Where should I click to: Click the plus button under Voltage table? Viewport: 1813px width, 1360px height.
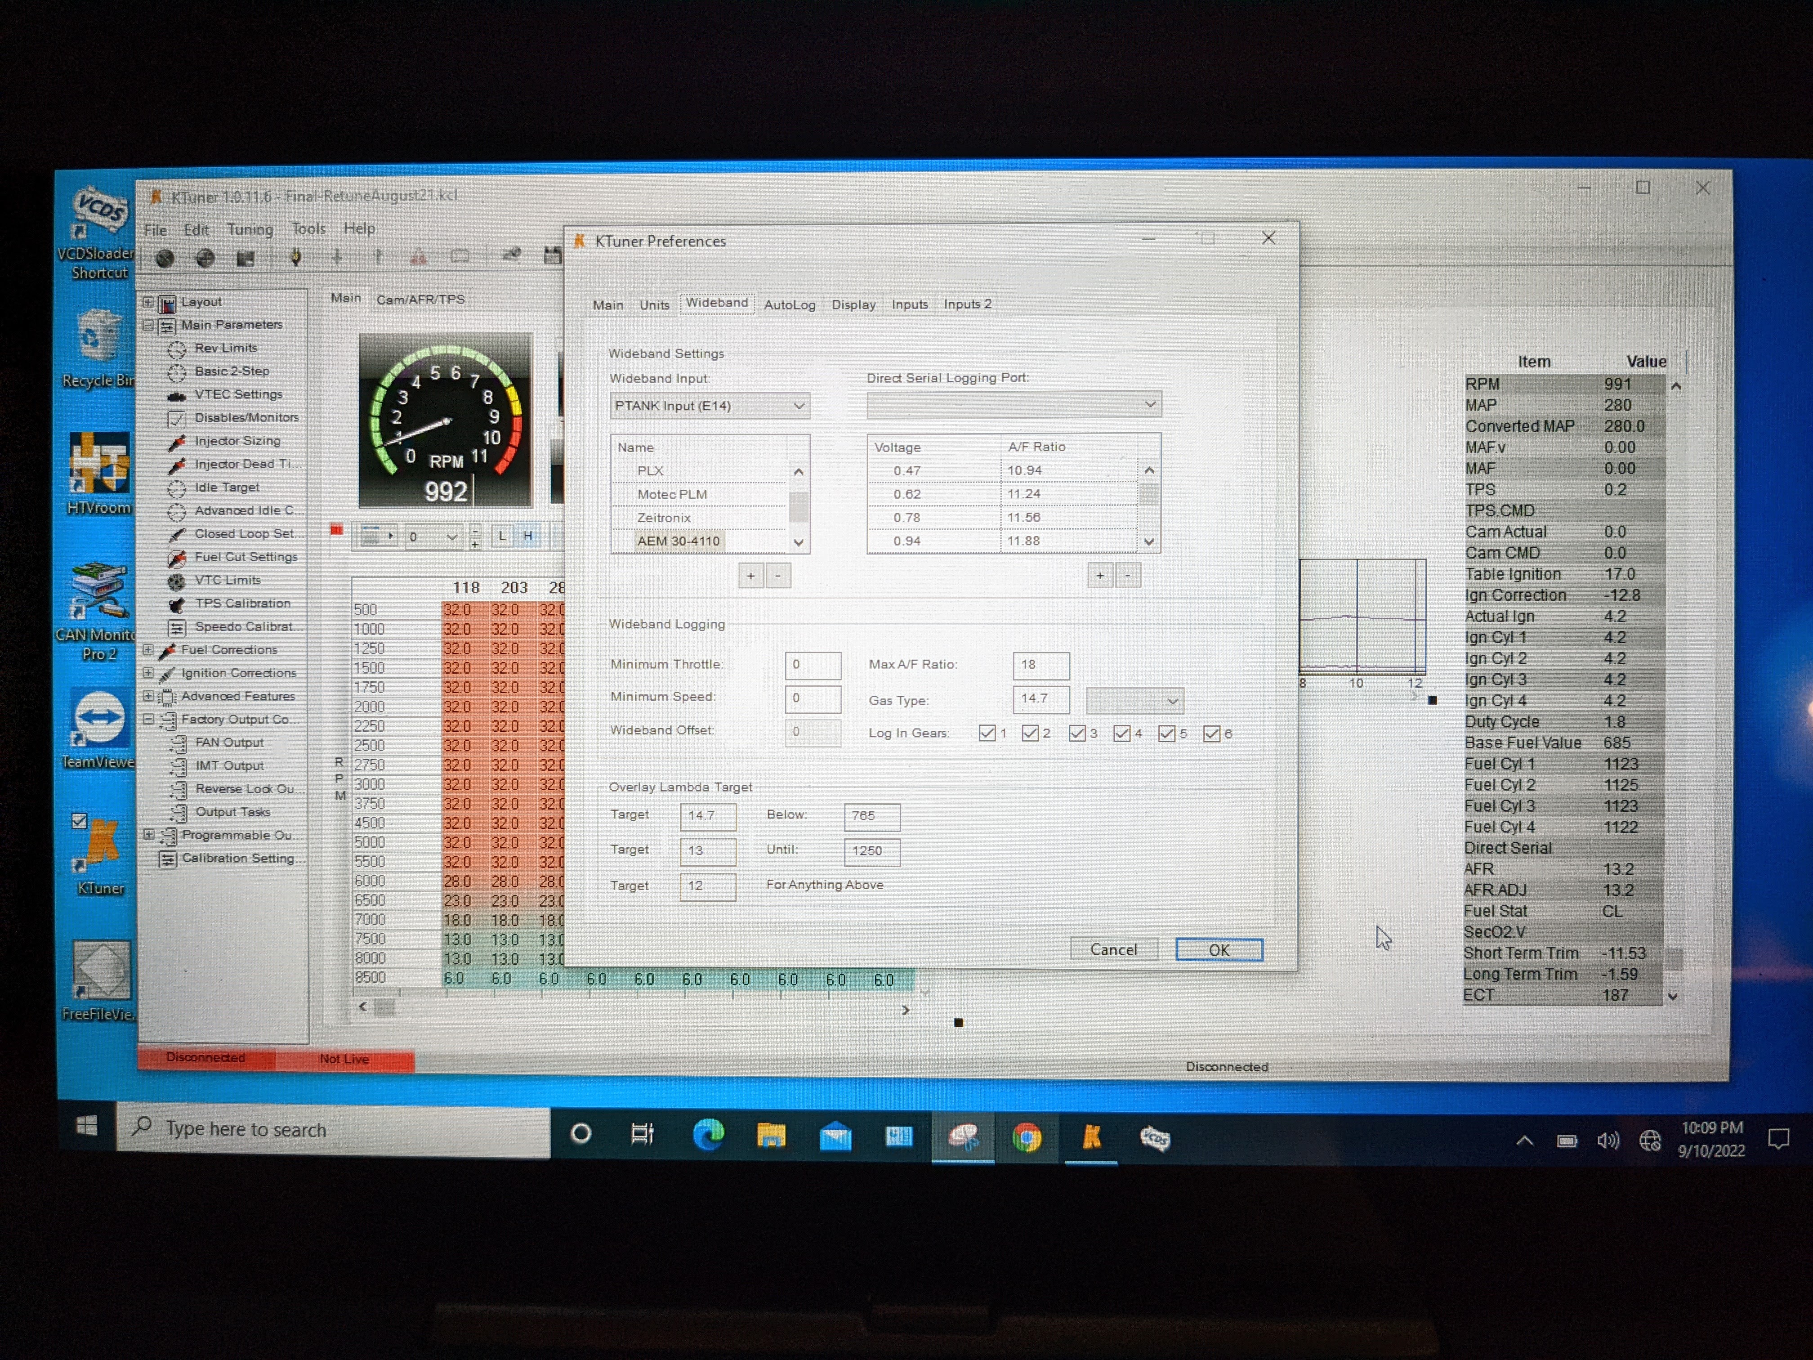[x=1100, y=576]
